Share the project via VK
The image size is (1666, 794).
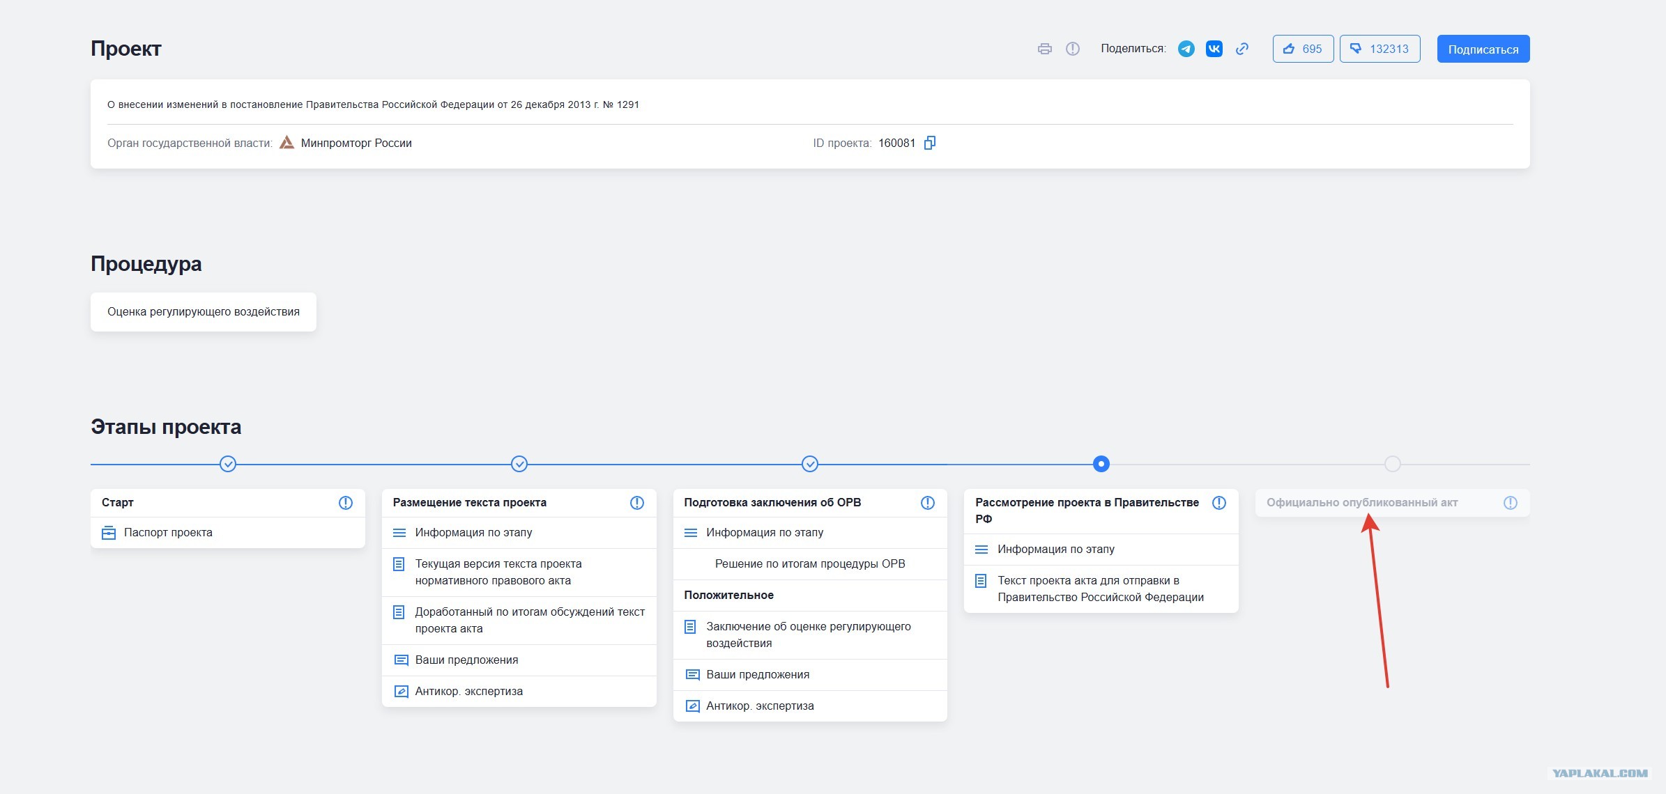[x=1214, y=49]
